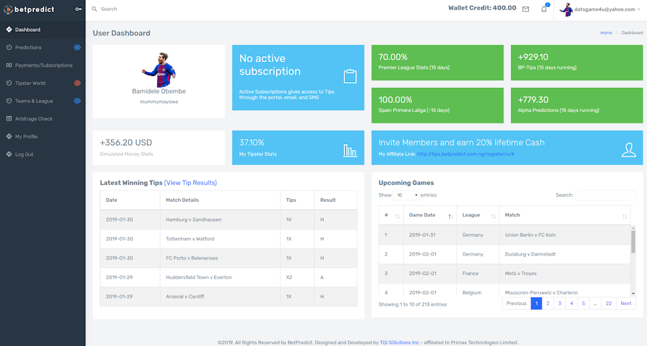Click the Tipster World red badge

tap(76, 83)
